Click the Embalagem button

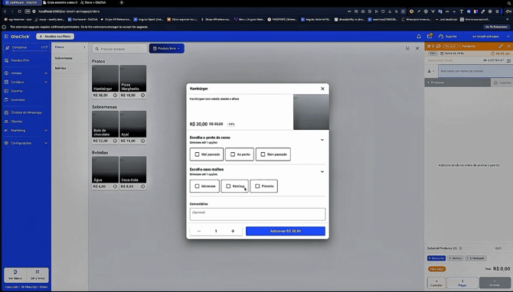pos(475,258)
